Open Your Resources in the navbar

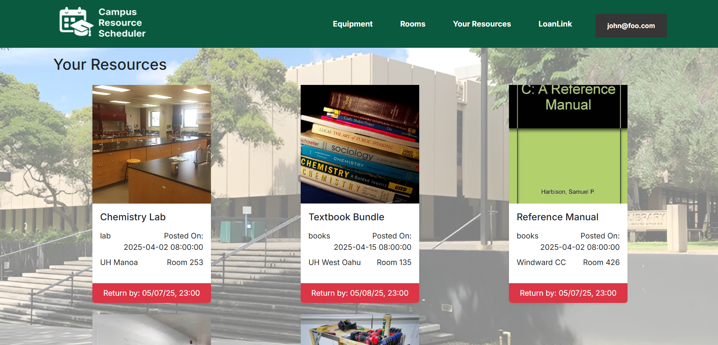click(x=482, y=24)
